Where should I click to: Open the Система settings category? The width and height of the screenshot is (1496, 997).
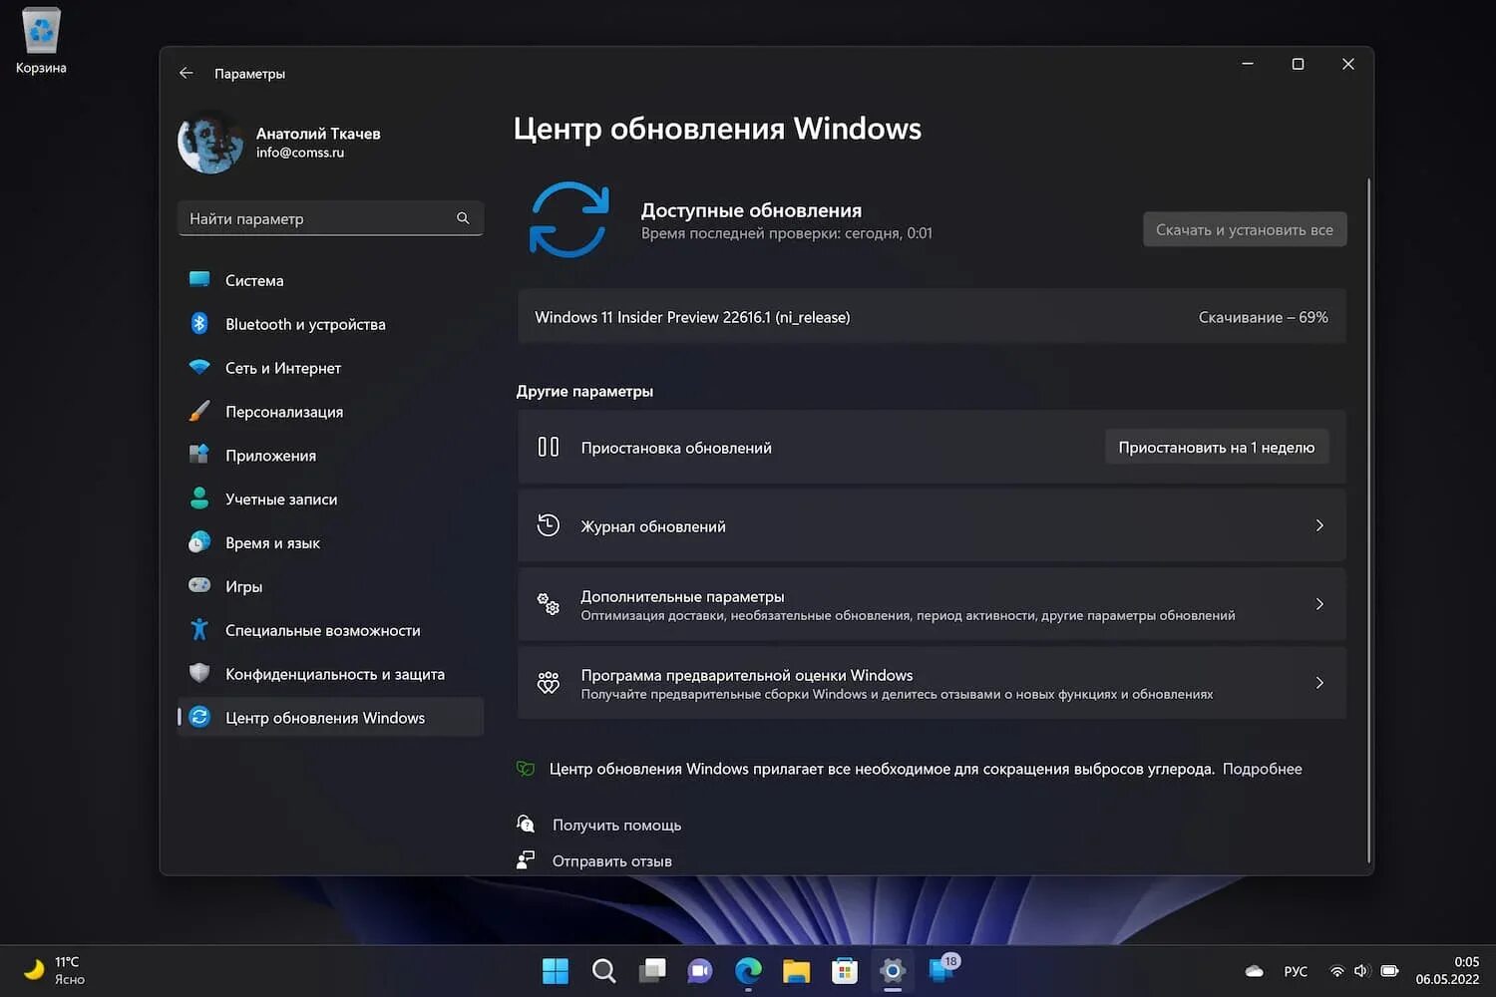(330, 280)
